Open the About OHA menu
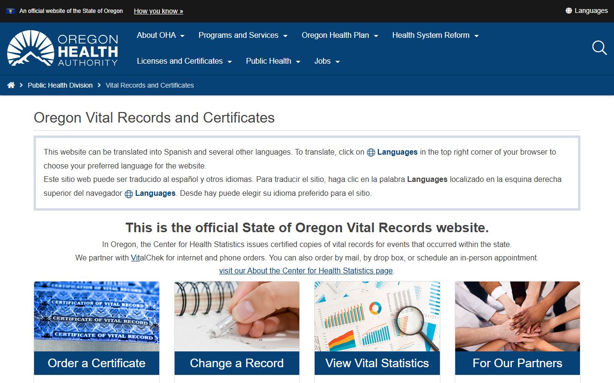614x383 pixels. pos(161,35)
